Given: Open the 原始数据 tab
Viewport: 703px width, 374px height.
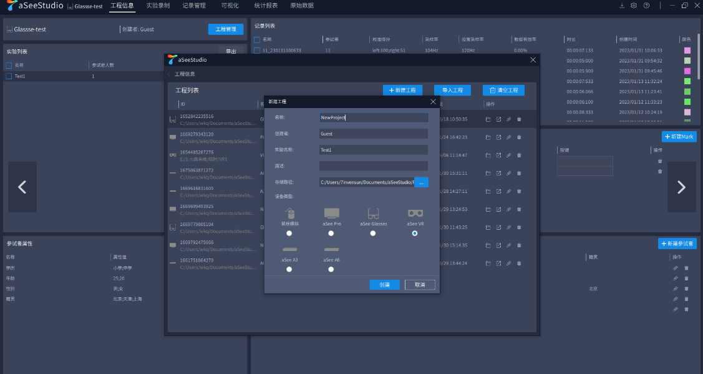Looking at the screenshot, I should [302, 6].
